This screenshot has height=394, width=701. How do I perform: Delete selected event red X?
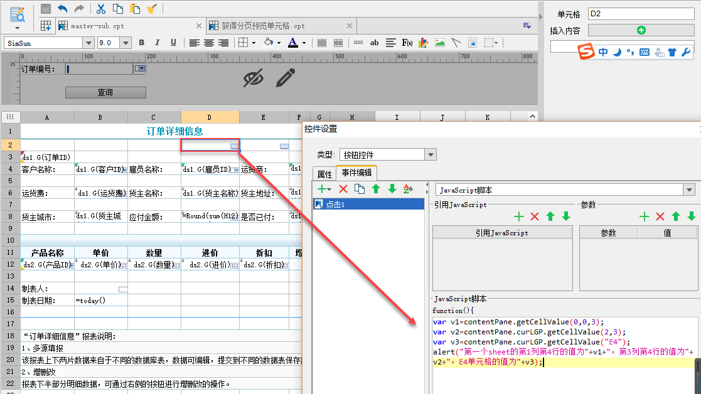(x=343, y=189)
